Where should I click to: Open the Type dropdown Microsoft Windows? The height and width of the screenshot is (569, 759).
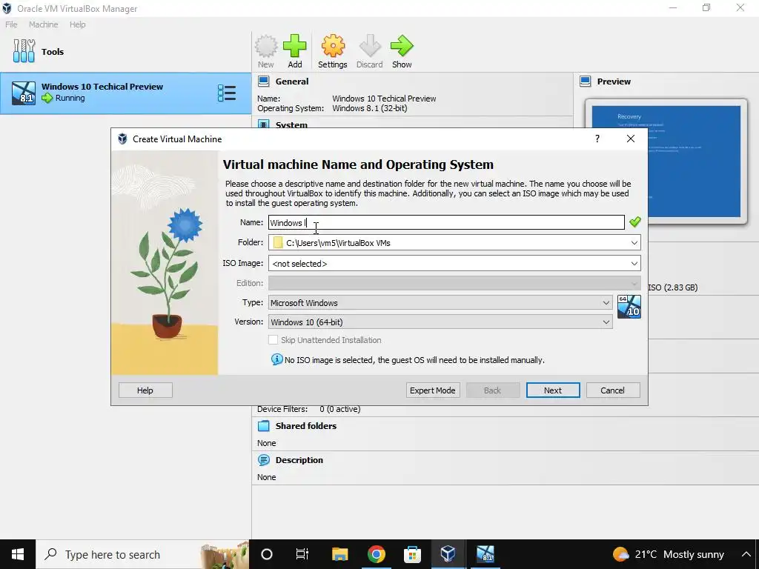tap(440, 303)
